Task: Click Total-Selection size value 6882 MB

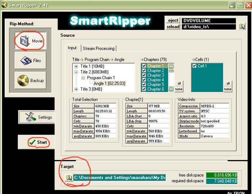Action: (x=105, y=106)
